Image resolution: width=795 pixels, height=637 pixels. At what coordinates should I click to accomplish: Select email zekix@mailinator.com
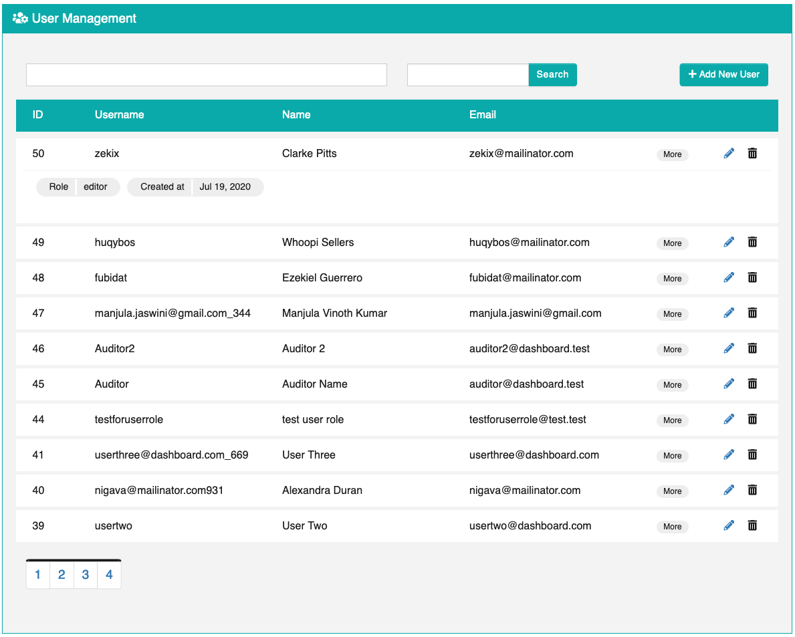tap(522, 154)
